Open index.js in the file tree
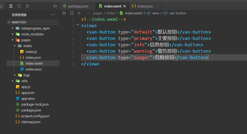247x134 pixels. [31, 52]
